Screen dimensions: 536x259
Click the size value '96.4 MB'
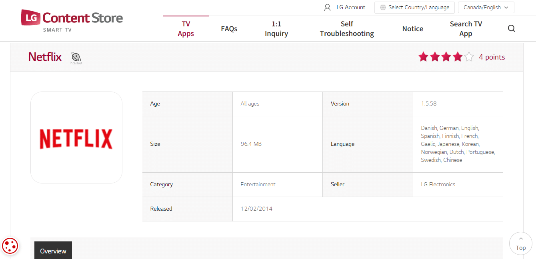(251, 144)
